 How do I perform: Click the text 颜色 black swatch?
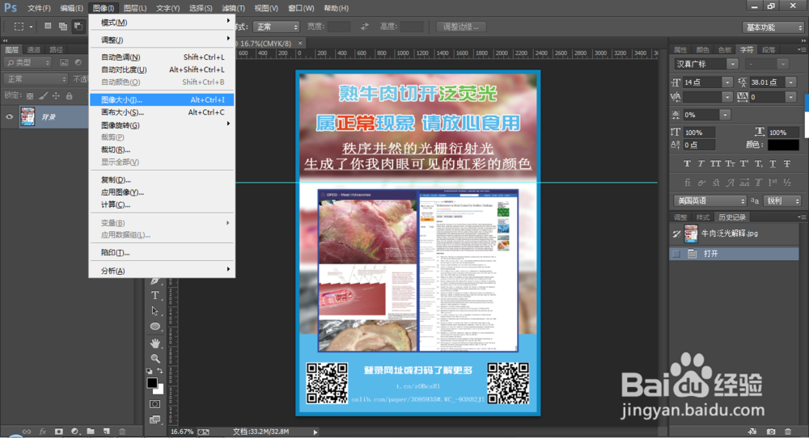click(x=783, y=145)
